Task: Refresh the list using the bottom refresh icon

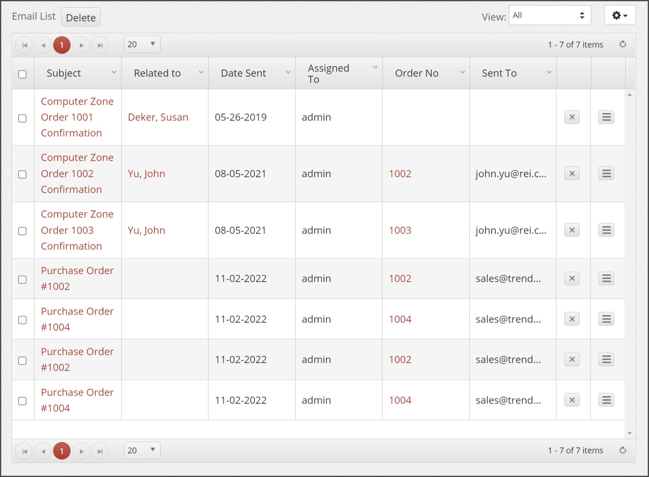Action: pyautogui.click(x=622, y=450)
